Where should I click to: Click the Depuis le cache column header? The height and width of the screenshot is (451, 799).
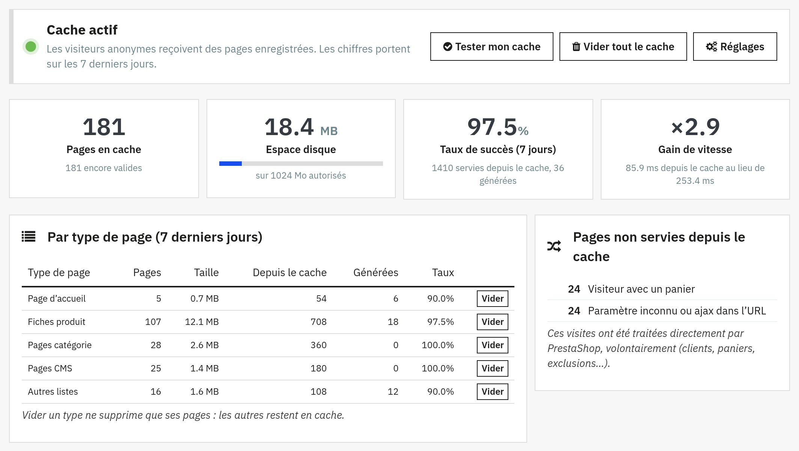tap(289, 272)
